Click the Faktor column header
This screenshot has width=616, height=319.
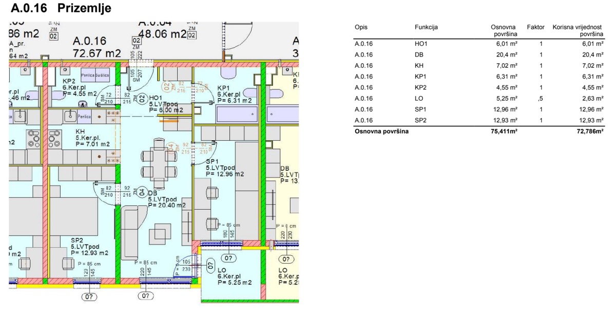535,27
